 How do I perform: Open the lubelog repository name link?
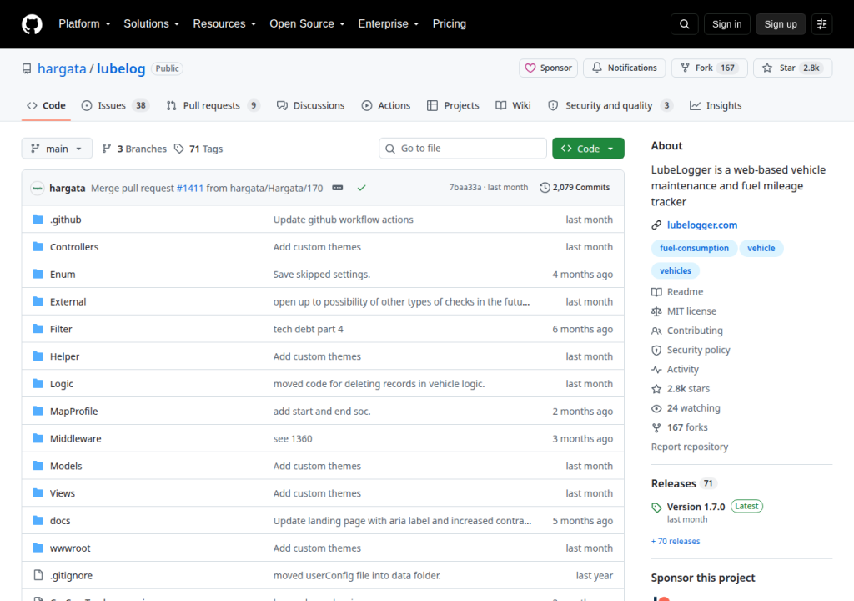pos(121,68)
